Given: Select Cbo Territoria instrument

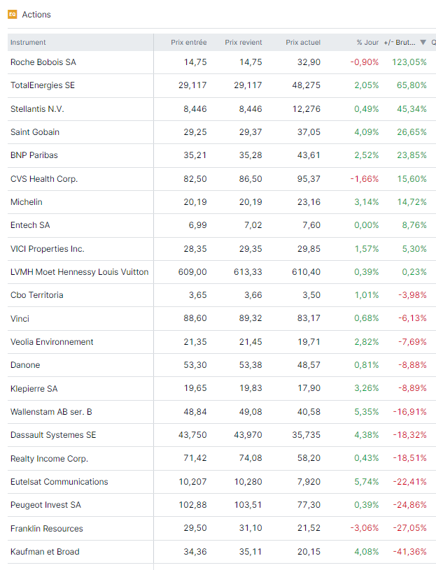Looking at the screenshot, I should click(36, 295).
